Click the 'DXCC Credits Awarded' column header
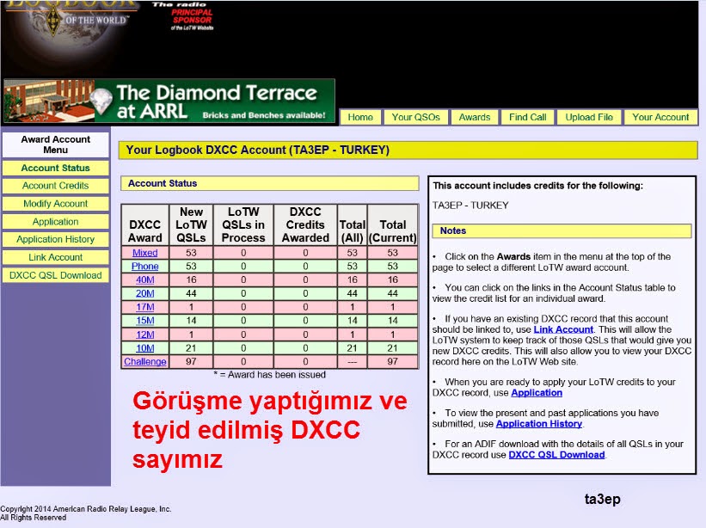 point(305,224)
